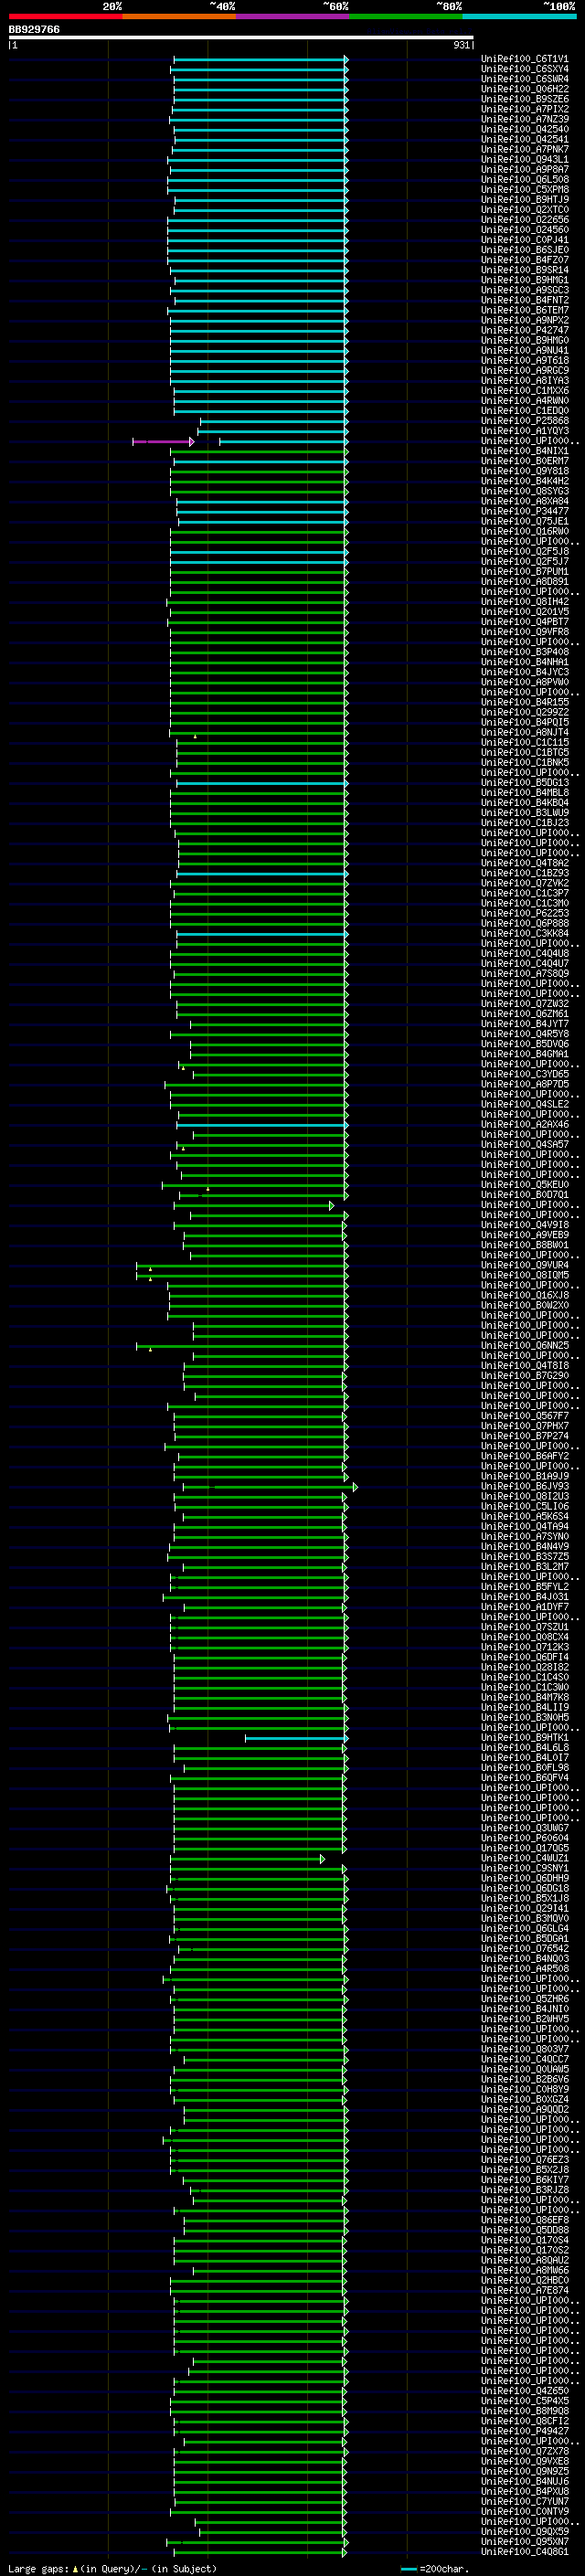Select label UniRef100_A8NJT4
Screen dimensions: 585x2576
point(524,732)
